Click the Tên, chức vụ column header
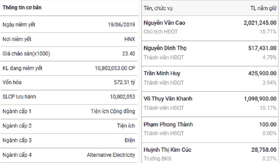Image resolution: width=280 pixels, height=163 pixels. pyautogui.click(x=158, y=8)
